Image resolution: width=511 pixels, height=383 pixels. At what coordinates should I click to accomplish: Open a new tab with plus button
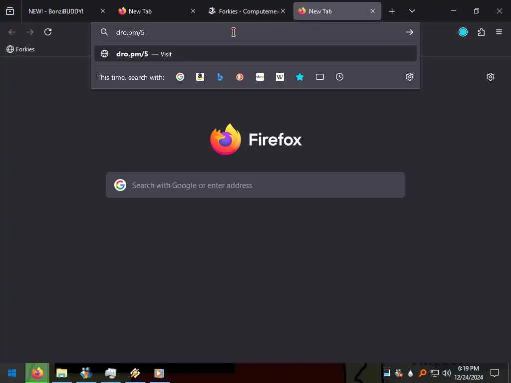coord(392,11)
